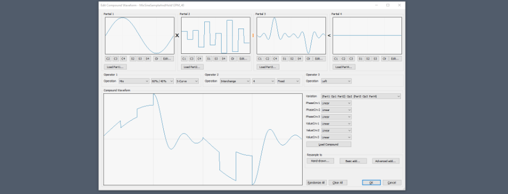
Task: Expand the S-Curve dropdown in Operator 1
Action: (x=188, y=81)
